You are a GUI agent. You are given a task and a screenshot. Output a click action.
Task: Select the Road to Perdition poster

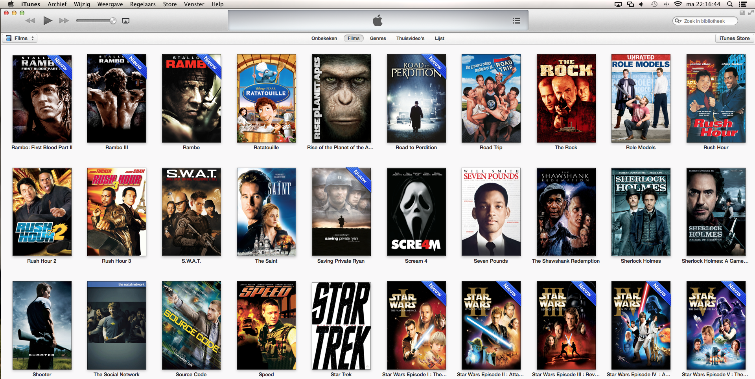[x=416, y=98]
